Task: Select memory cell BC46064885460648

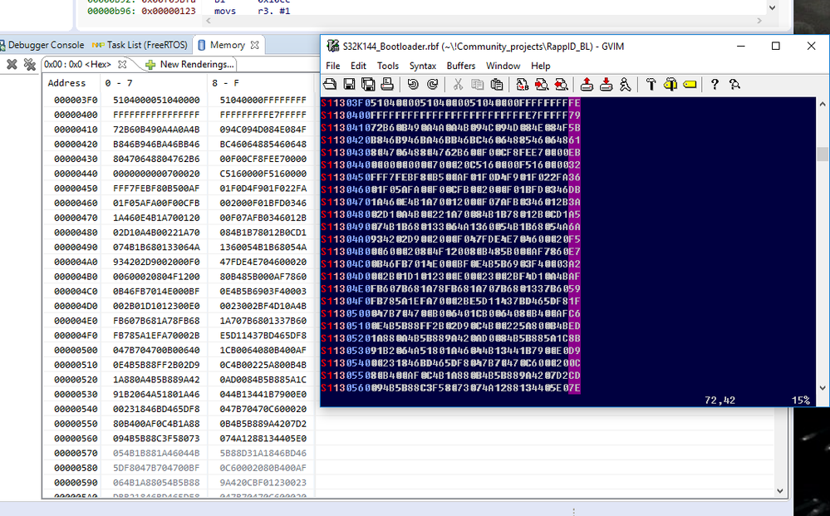Action: pos(263,144)
